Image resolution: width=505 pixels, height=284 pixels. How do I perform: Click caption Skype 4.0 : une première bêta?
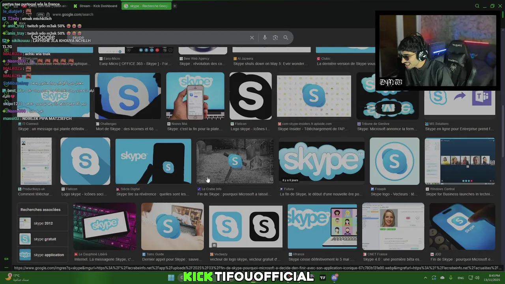point(392,259)
